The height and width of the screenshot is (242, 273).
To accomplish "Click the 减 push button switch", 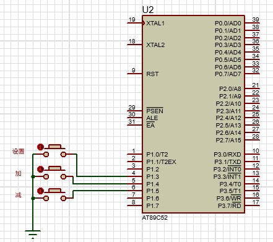I will (x=54, y=195).
